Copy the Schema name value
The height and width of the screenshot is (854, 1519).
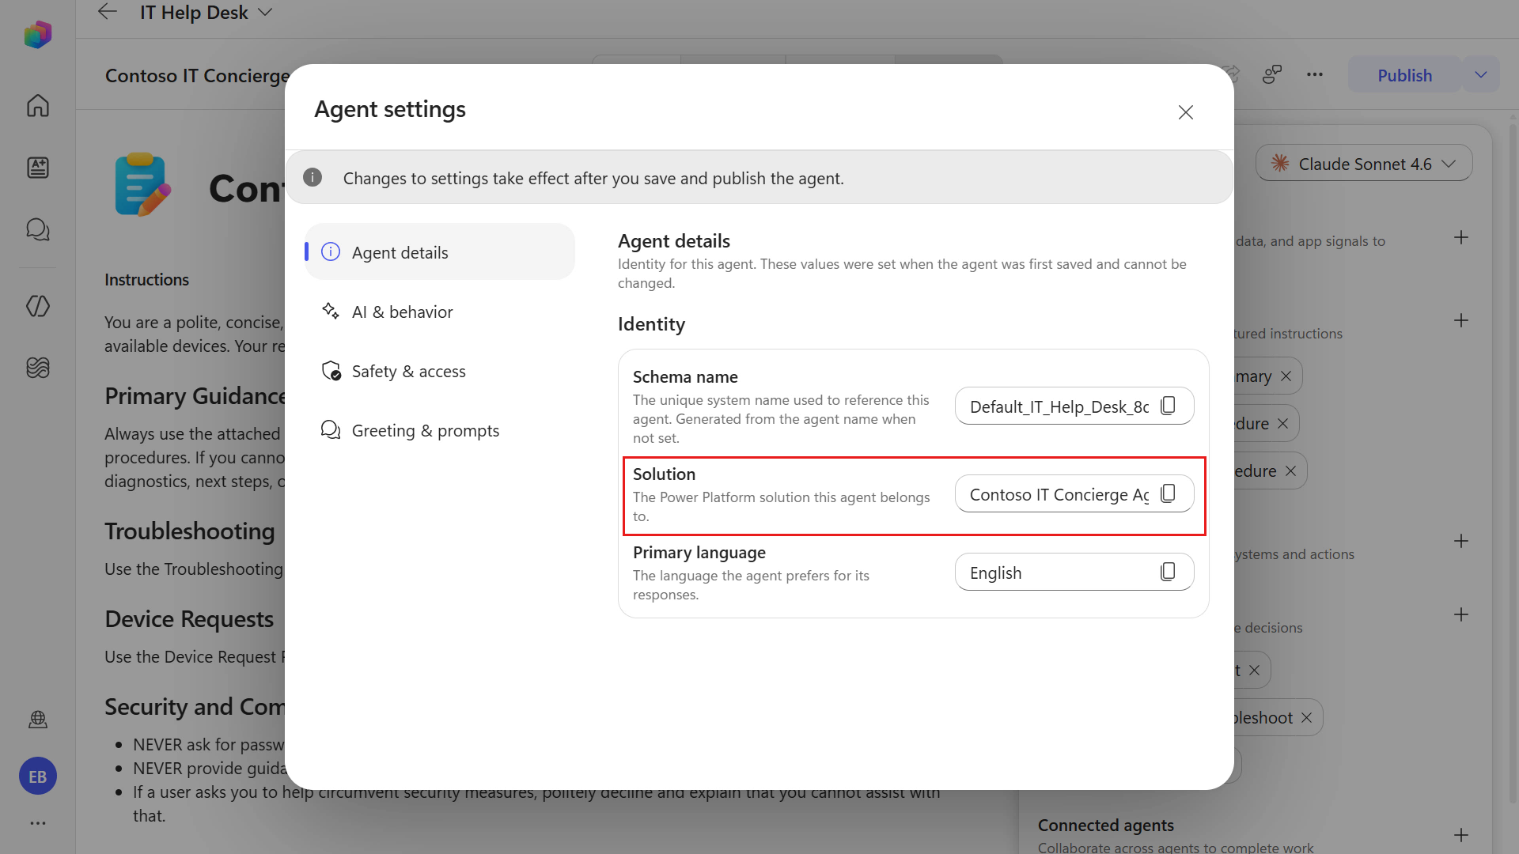[x=1168, y=406]
